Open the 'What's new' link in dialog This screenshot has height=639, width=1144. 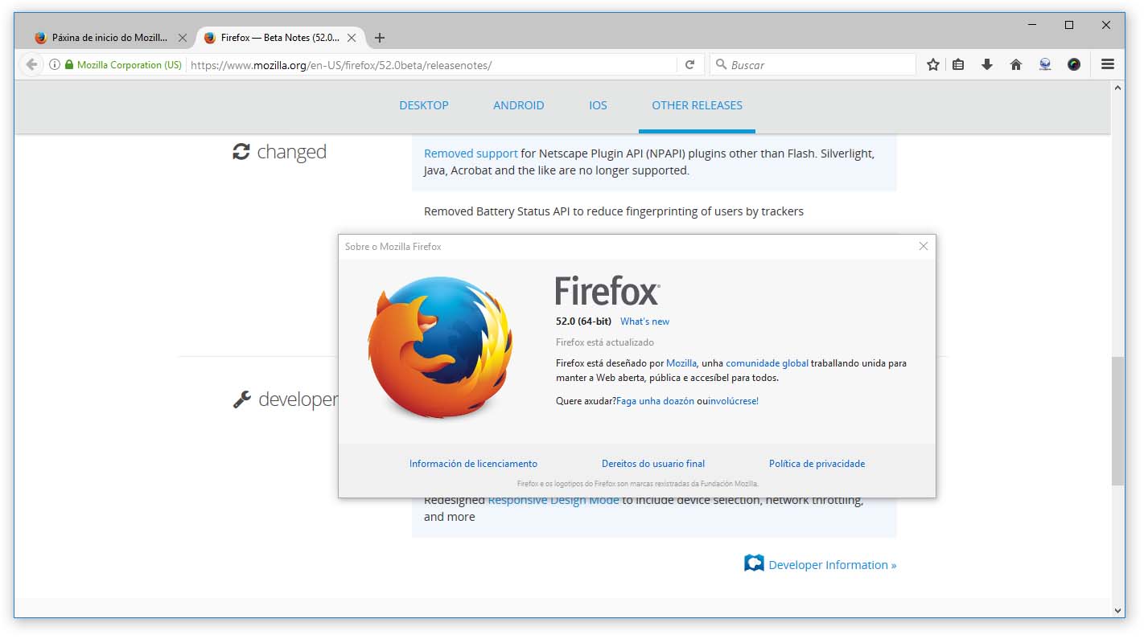(644, 322)
